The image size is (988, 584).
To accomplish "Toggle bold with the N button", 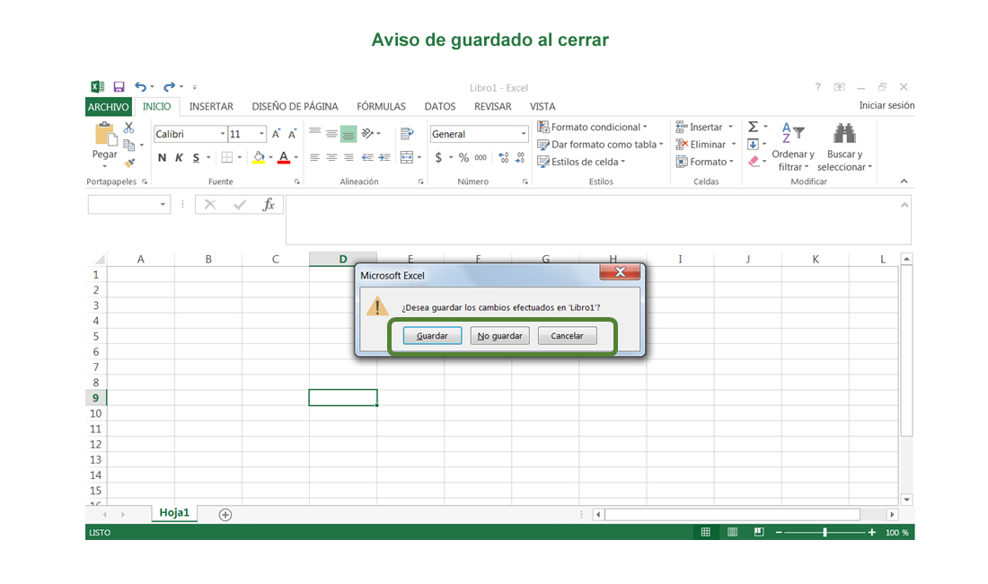I will tap(162, 157).
